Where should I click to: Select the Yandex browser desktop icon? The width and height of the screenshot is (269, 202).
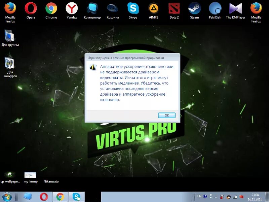coord(72,11)
